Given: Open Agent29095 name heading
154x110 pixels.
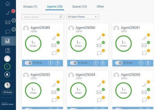Looking at the screenshot, I should pyautogui.click(x=130, y=75).
